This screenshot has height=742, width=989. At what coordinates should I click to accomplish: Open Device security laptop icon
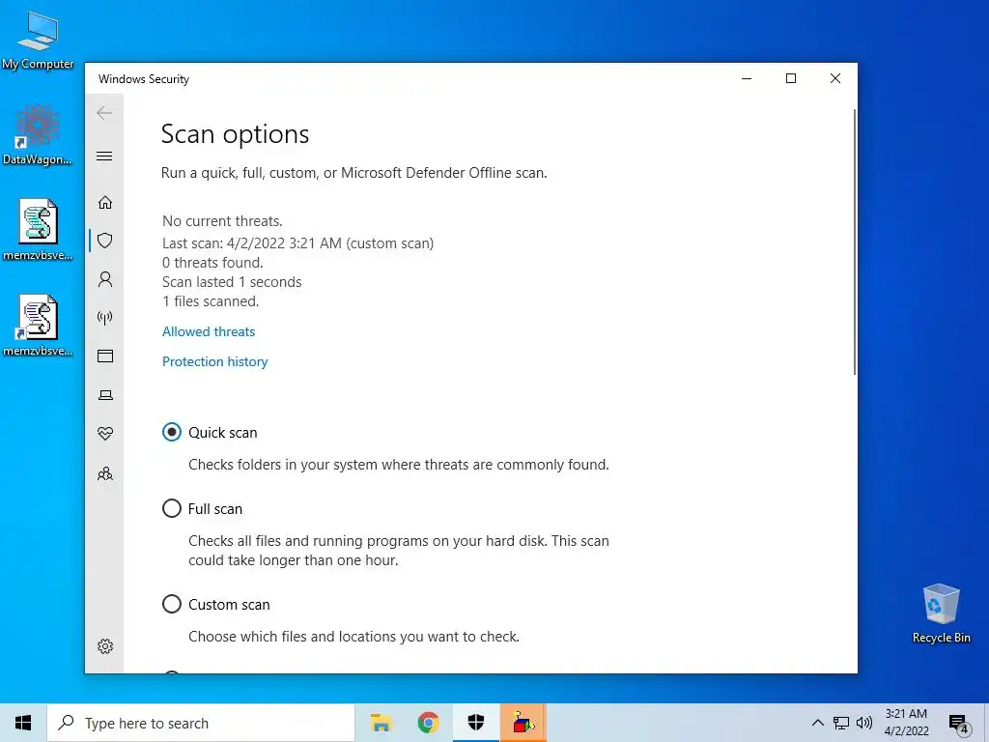click(104, 395)
